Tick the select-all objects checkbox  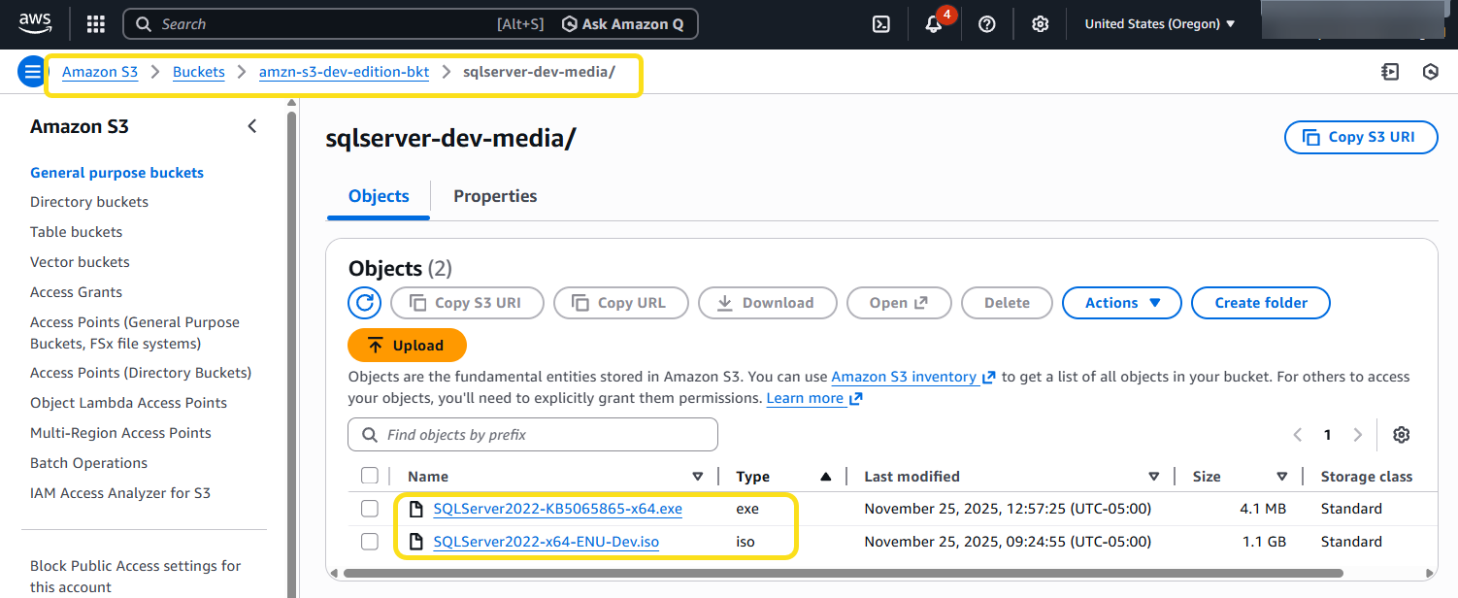coord(369,476)
